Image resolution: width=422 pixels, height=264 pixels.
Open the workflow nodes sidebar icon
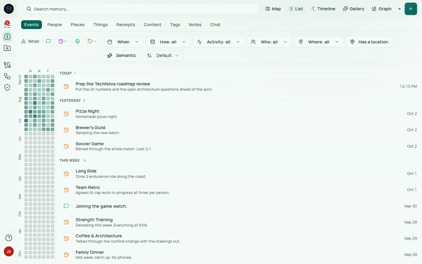click(x=7, y=76)
